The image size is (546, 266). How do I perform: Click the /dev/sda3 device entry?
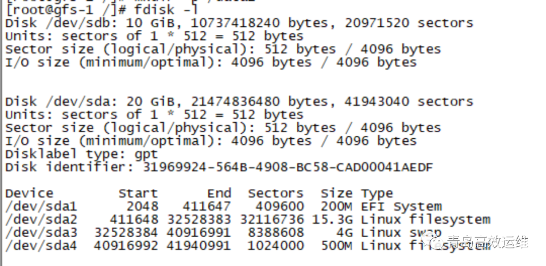pyautogui.click(x=41, y=233)
